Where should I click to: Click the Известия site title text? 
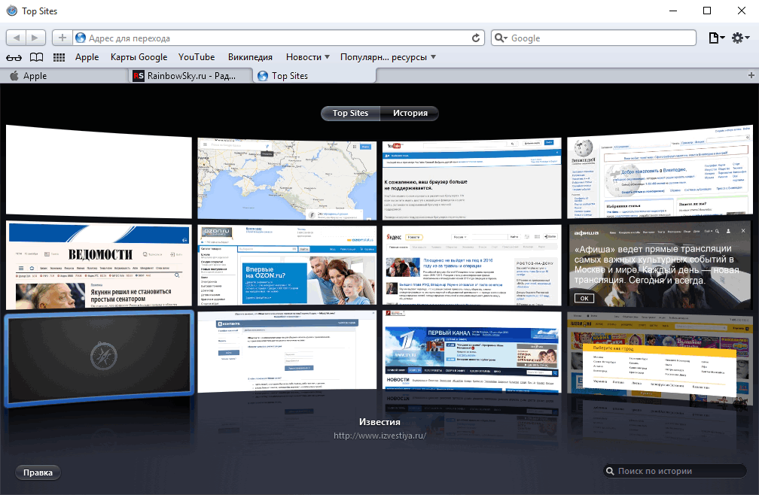[x=379, y=421]
